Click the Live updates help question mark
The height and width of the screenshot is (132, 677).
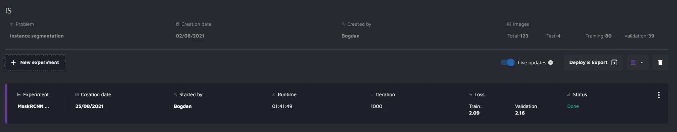(x=550, y=63)
